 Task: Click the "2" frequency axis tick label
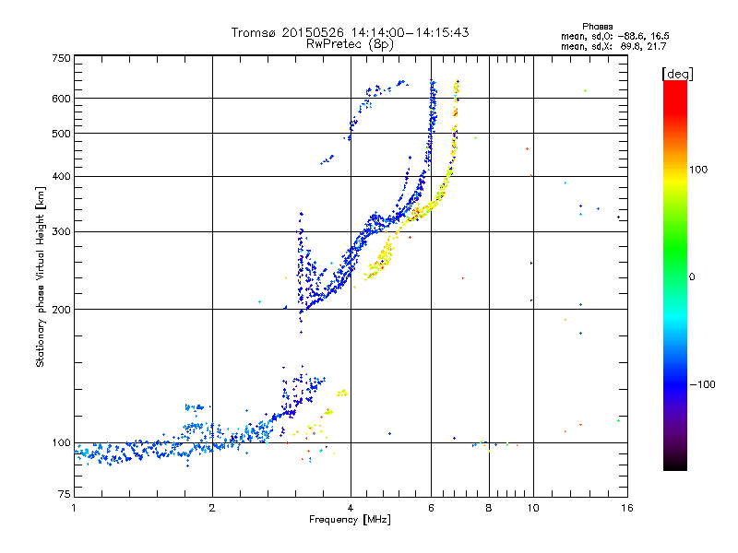point(212,508)
